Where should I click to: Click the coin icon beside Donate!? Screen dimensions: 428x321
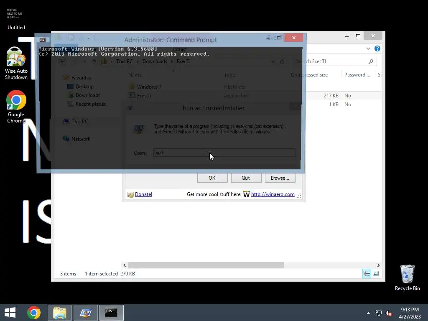click(130, 195)
